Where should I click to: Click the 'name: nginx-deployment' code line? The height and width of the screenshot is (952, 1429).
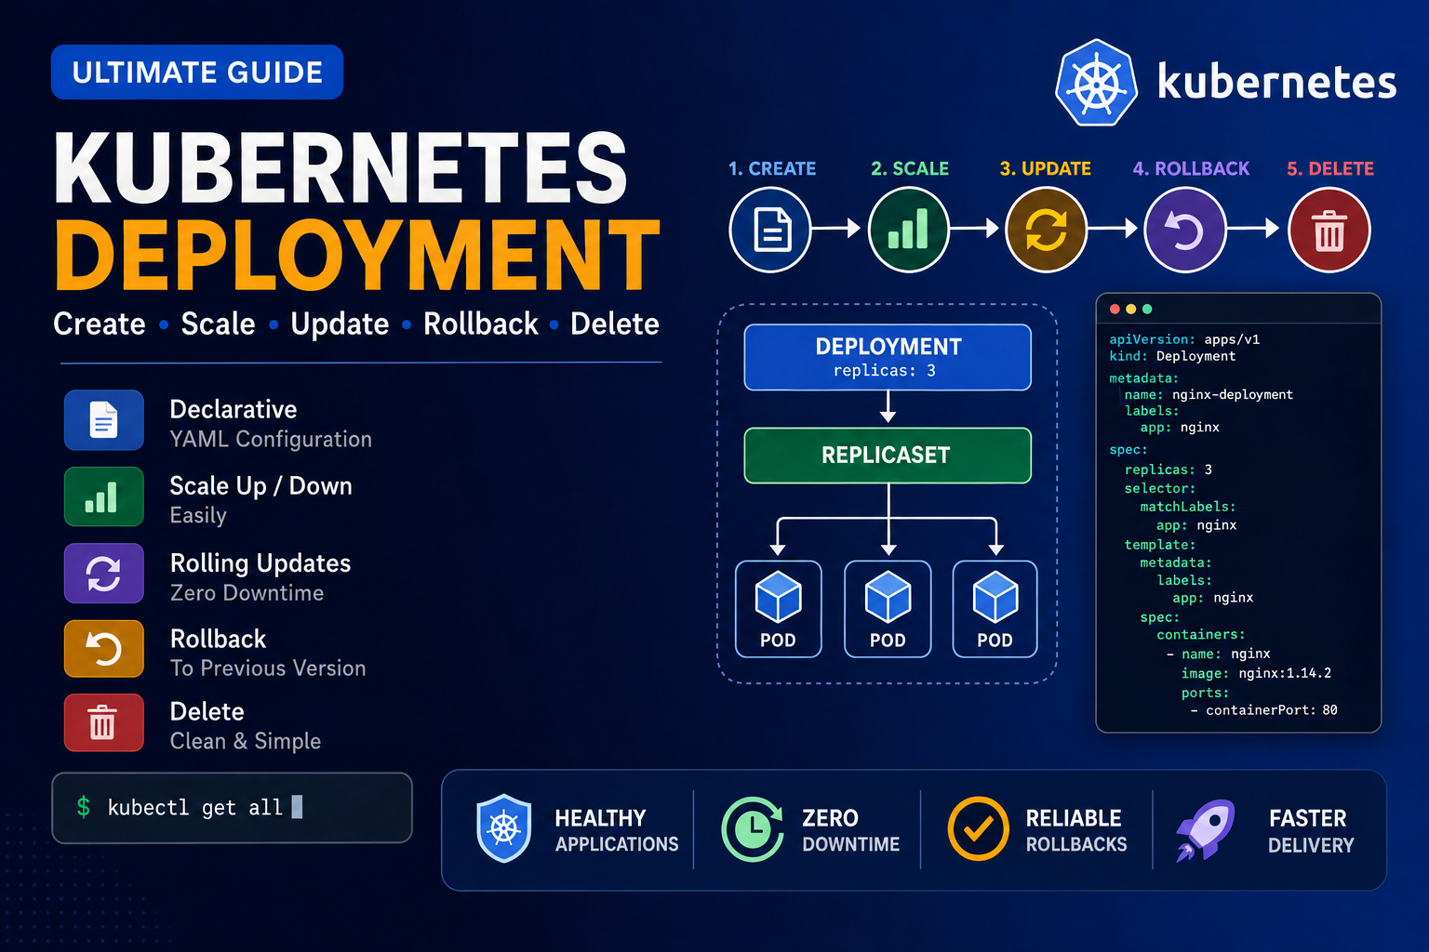1209,394
